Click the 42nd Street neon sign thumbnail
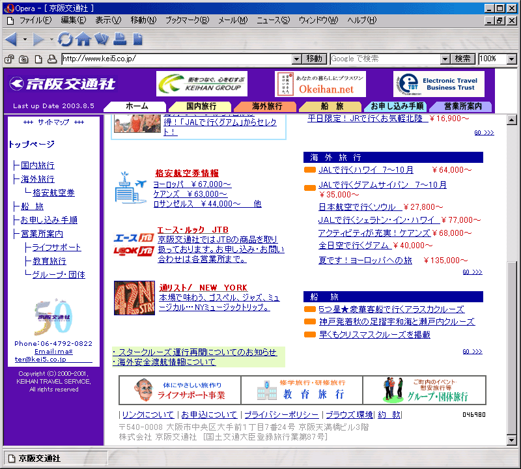The height and width of the screenshot is (469, 521). [134, 298]
